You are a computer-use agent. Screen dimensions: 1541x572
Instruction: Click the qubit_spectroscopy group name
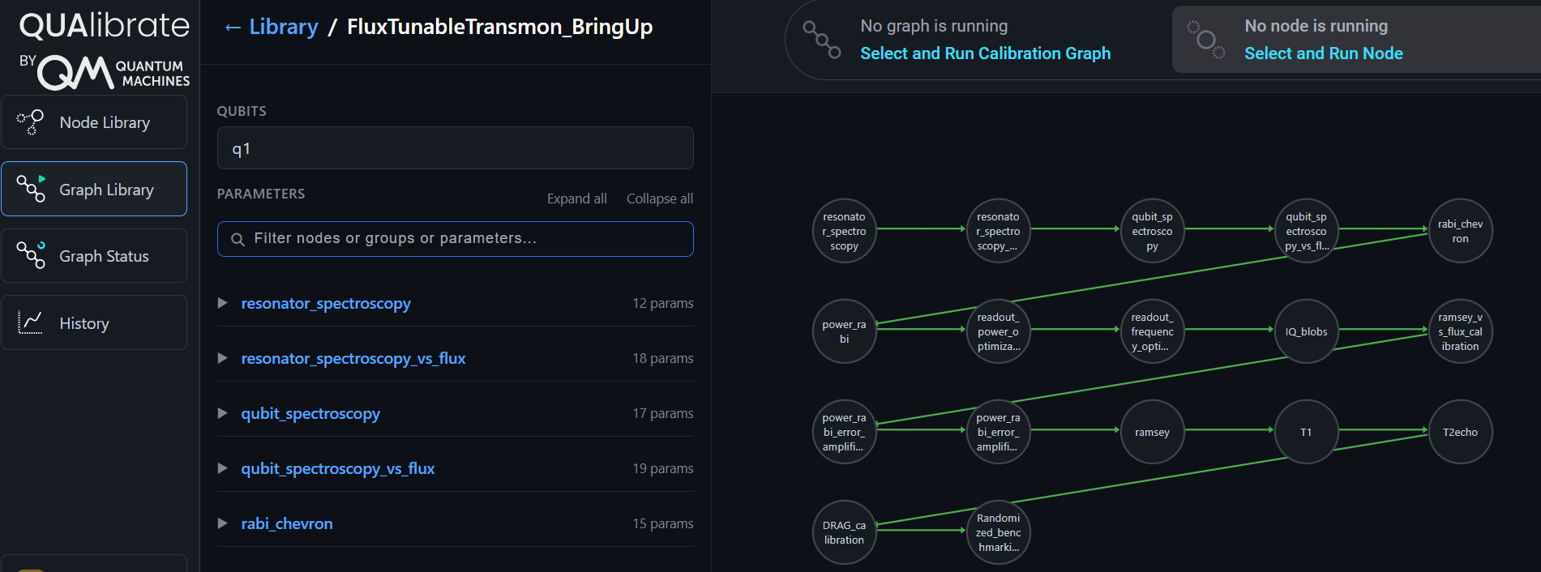310,413
